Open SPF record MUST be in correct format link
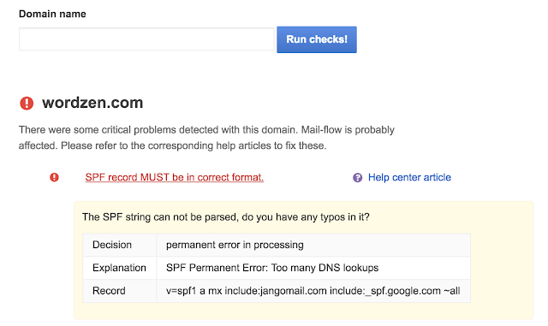Screen dimensions: 548x326 [x=175, y=177]
